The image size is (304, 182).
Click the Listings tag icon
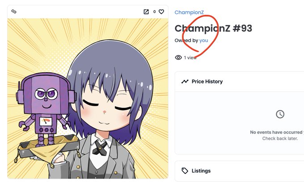(185, 171)
